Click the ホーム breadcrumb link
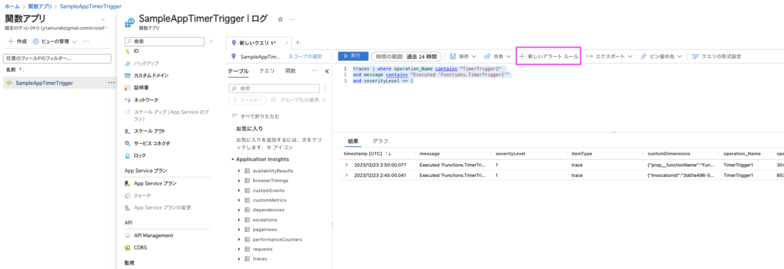Screen dimensions: 784x269 [12, 5]
